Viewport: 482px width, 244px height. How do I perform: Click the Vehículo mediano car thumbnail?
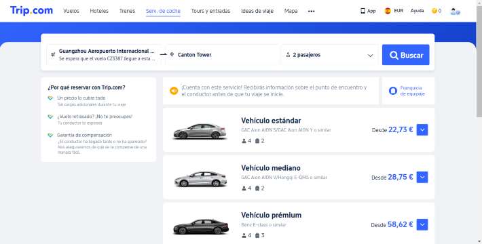pyautogui.click(x=200, y=179)
